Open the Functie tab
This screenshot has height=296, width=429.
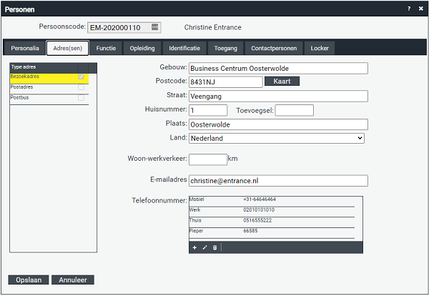coord(106,48)
